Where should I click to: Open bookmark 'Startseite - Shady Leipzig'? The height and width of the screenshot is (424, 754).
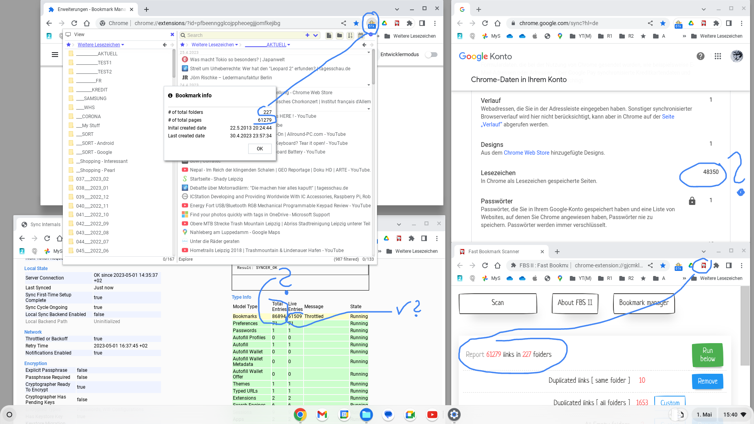pyautogui.click(x=216, y=179)
